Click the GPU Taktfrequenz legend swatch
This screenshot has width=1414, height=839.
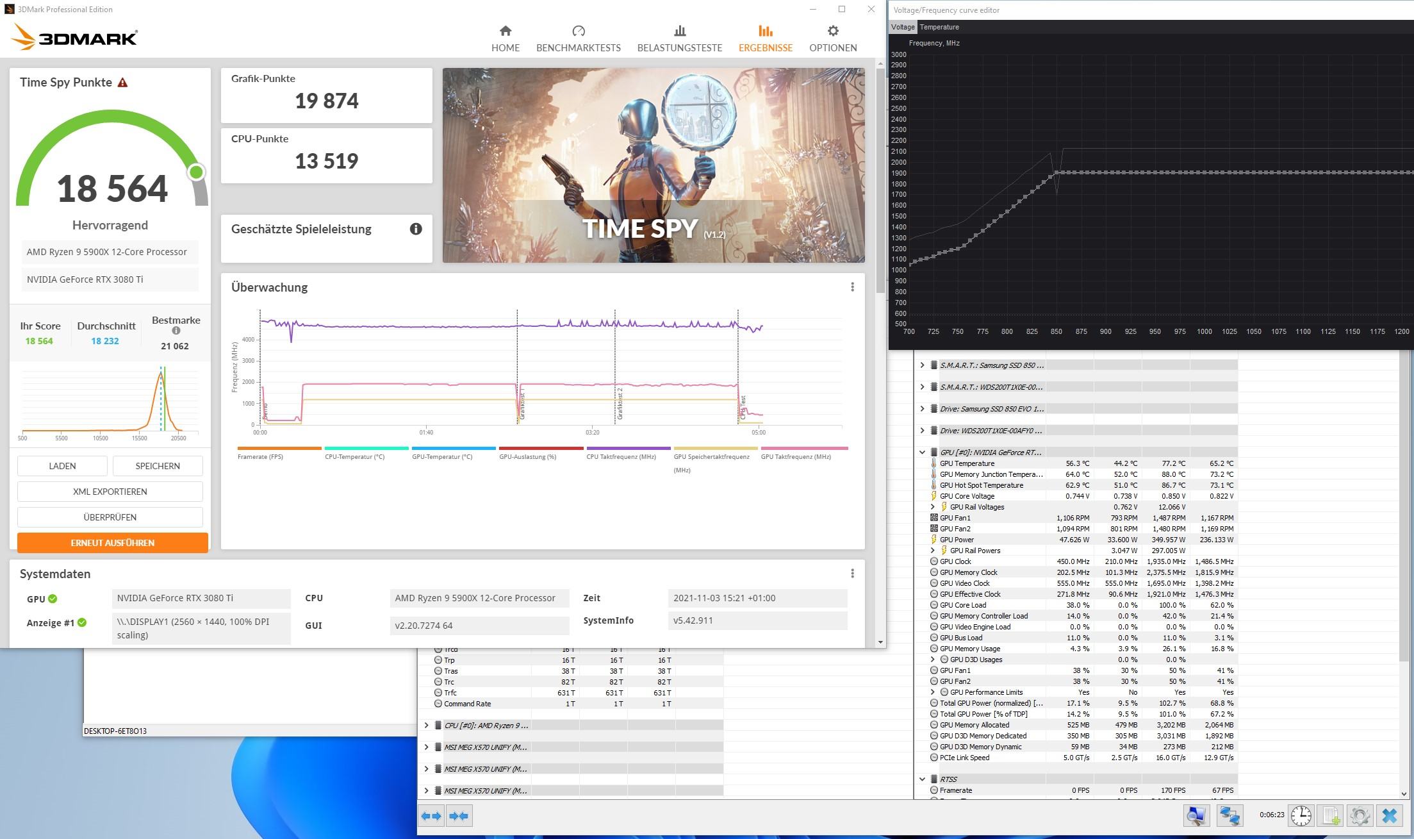804,448
